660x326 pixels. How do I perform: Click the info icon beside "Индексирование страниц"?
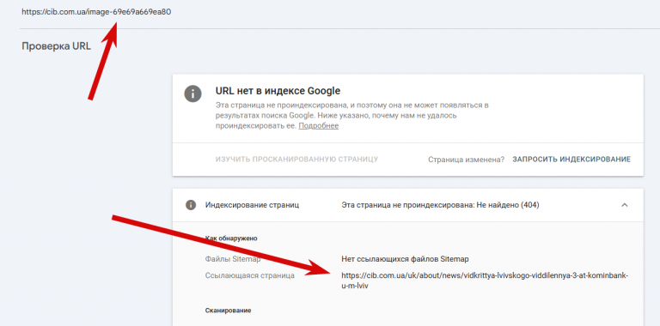click(191, 205)
